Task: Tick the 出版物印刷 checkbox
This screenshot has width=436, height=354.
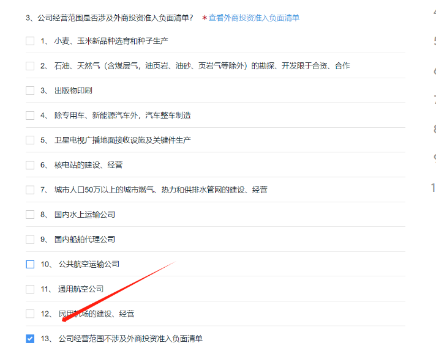Action: tap(30, 90)
